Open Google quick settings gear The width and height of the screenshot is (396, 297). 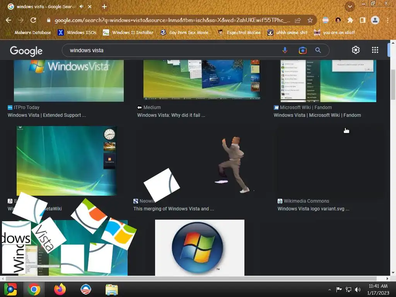356,50
